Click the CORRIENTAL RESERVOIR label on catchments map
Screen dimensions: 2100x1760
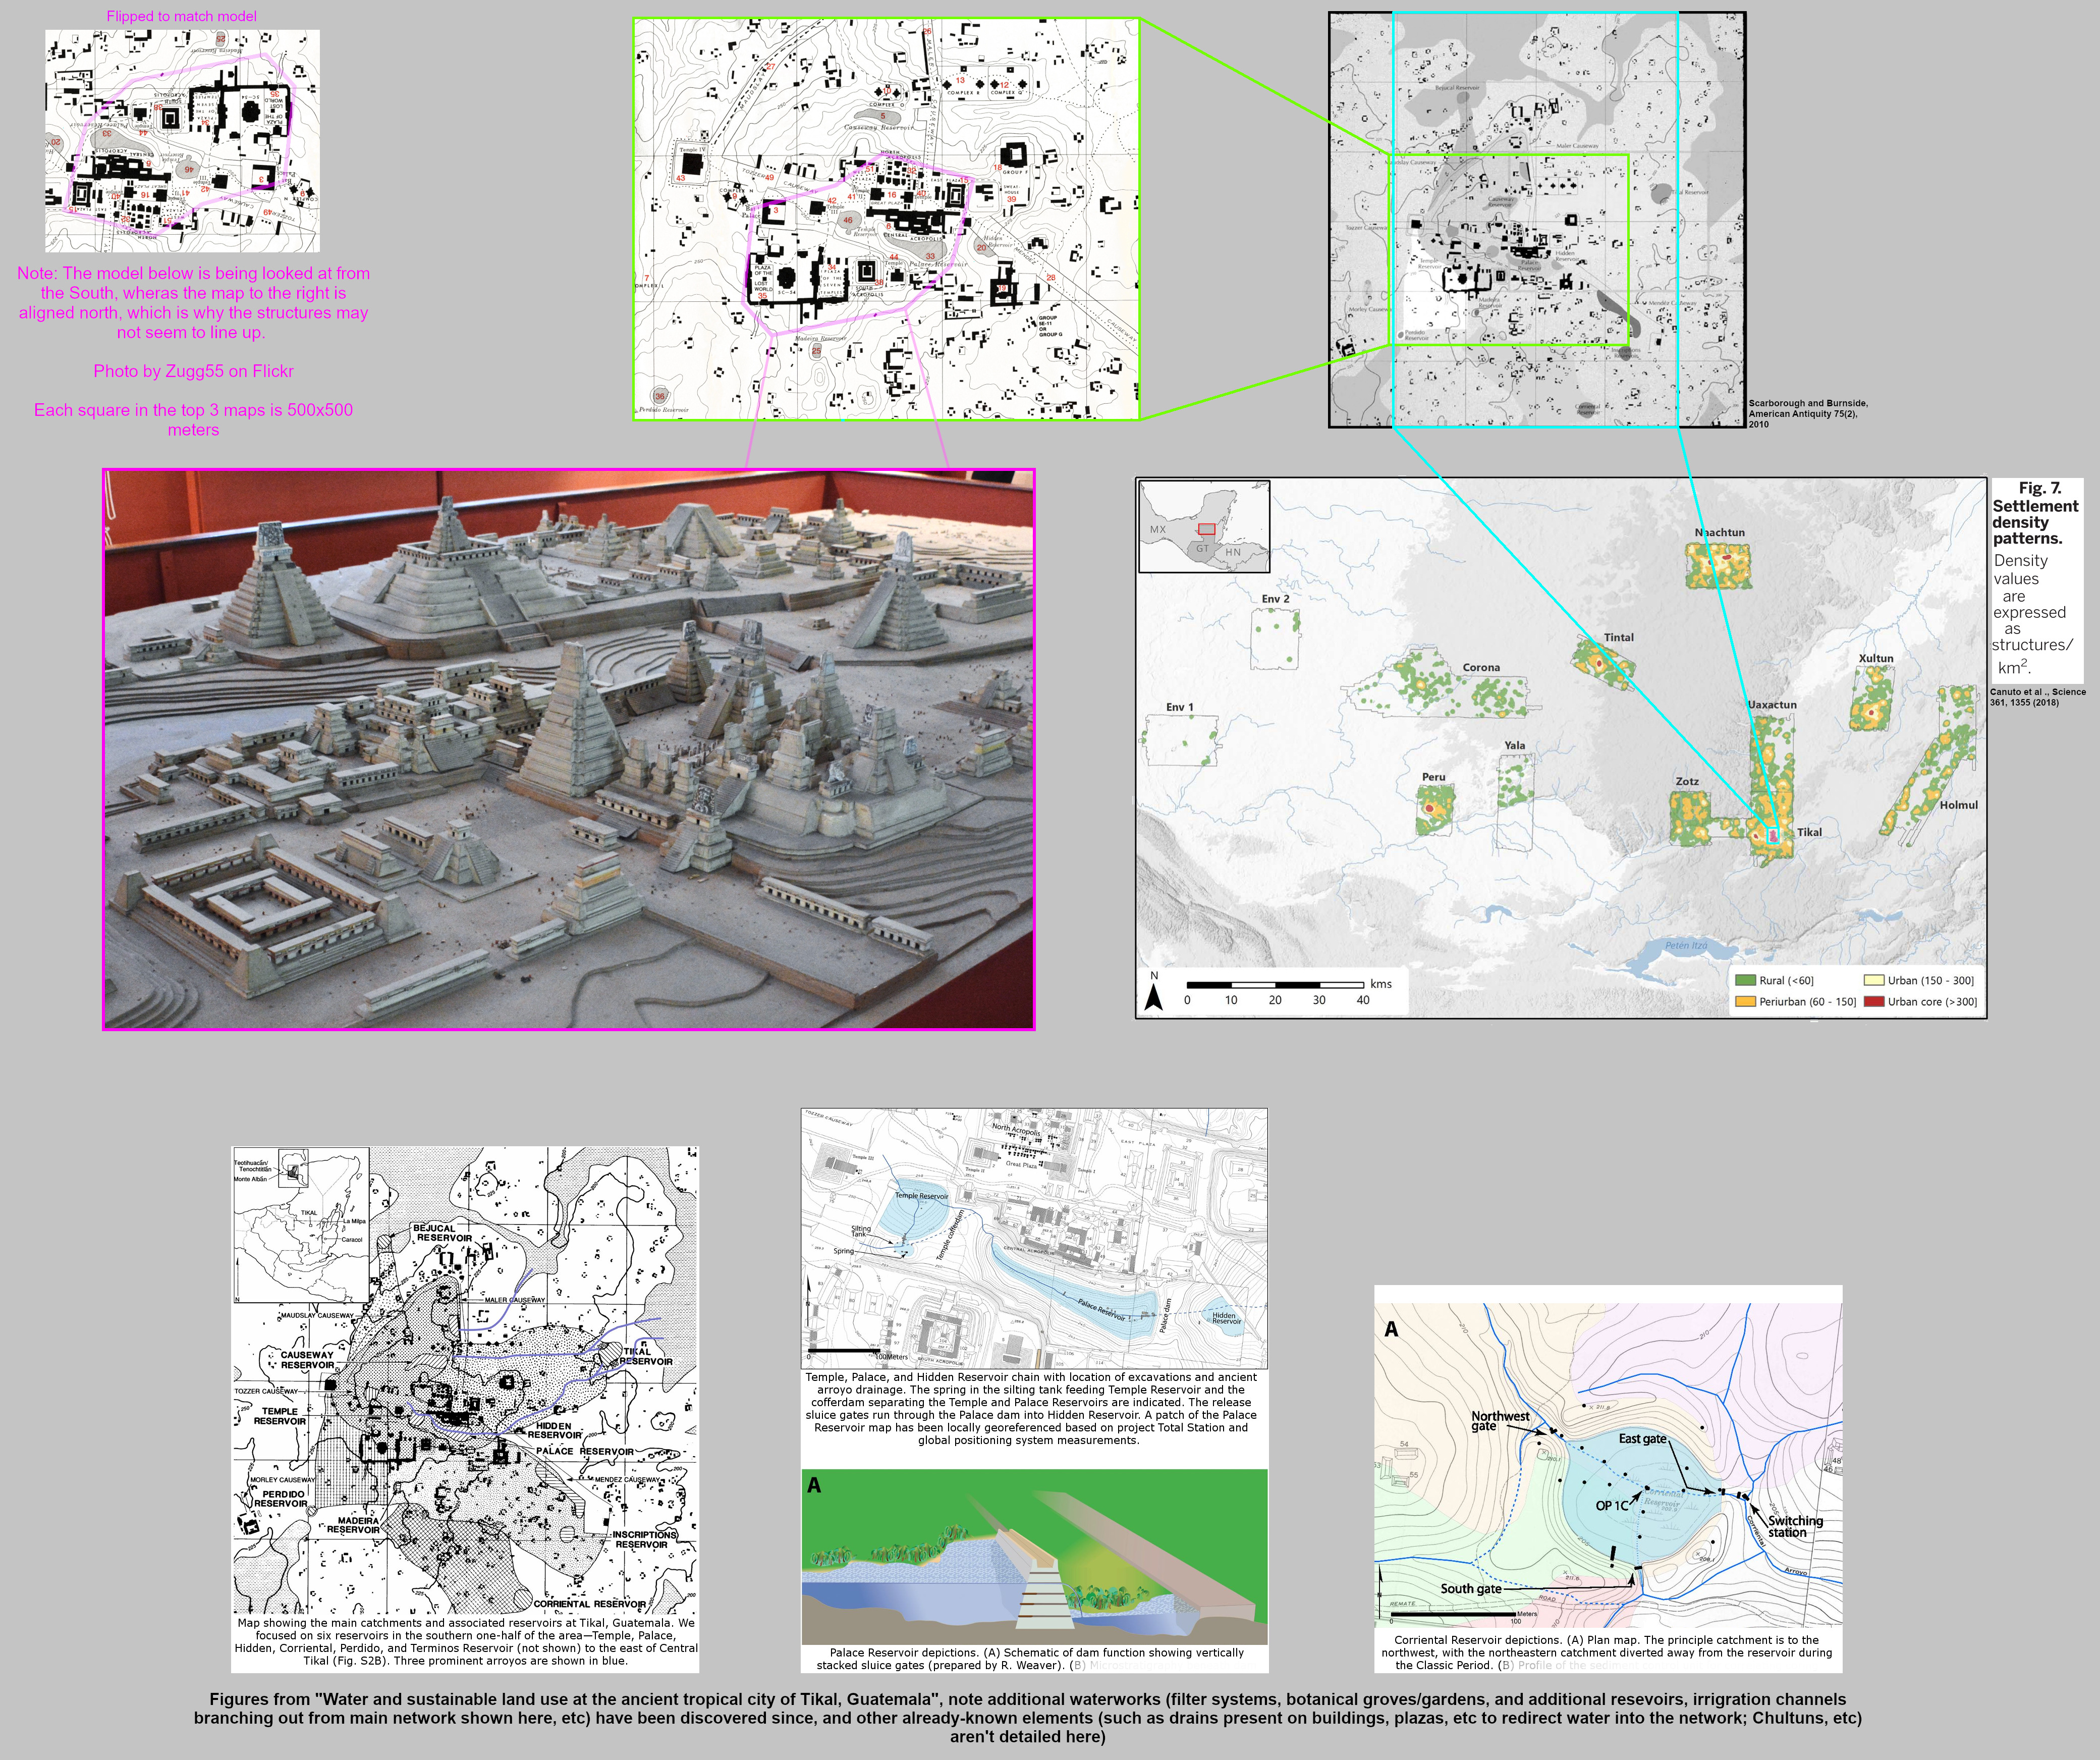pos(590,1604)
